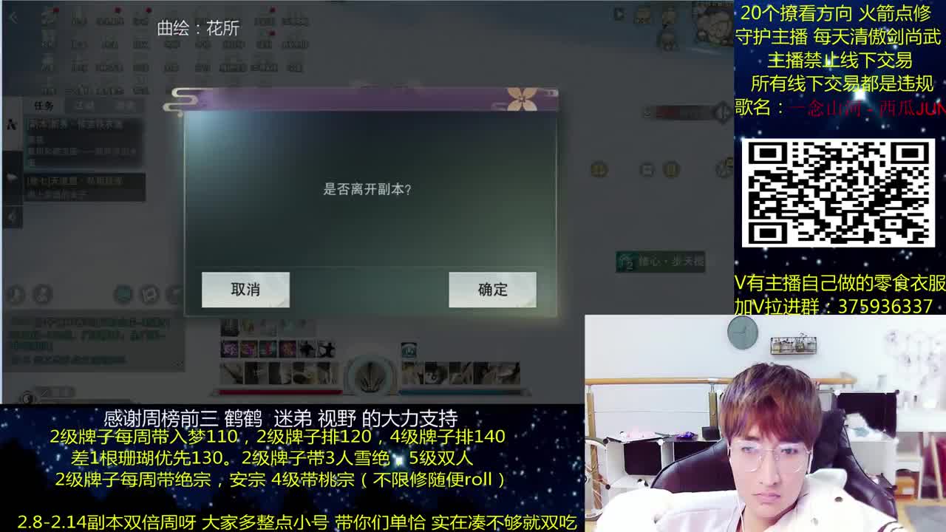Click the 歌名 song title line
Image resolution: width=946 pixels, height=532 pixels.
pyautogui.click(x=840, y=108)
